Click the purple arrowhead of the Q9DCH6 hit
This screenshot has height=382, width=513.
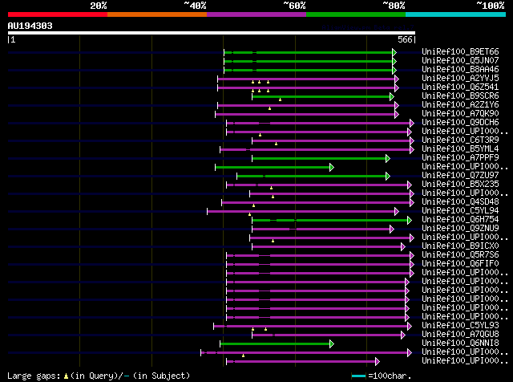[412, 123]
